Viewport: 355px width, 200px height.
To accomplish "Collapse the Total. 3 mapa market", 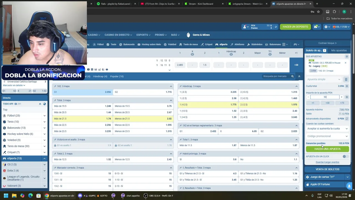I will click(171, 100).
